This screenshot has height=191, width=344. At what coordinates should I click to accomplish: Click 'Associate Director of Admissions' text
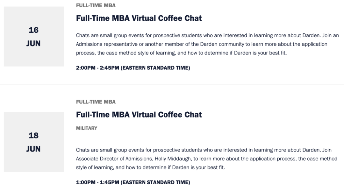click(x=114, y=159)
